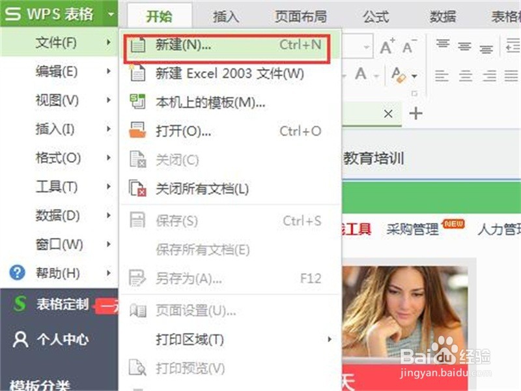Click the clear formatting eraser icon

click(399, 75)
